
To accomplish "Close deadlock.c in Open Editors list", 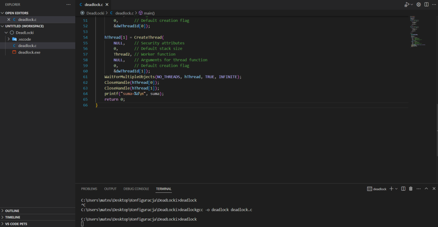I will coord(9,20).
